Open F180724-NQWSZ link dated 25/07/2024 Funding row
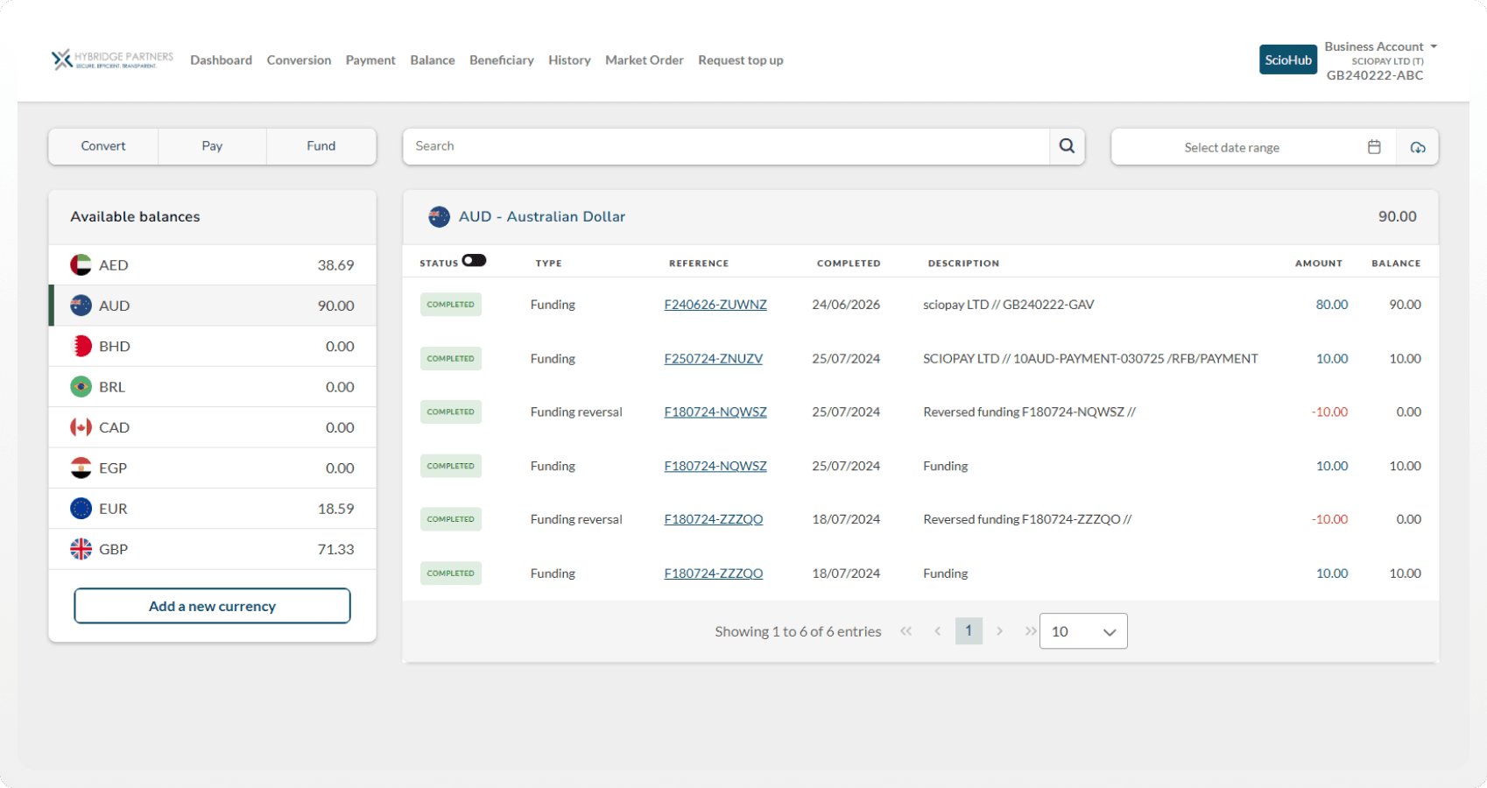The height and width of the screenshot is (788, 1487). tap(715, 466)
